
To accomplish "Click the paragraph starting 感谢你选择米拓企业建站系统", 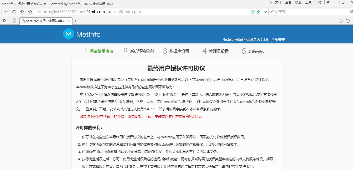I will [x=173, y=83].
